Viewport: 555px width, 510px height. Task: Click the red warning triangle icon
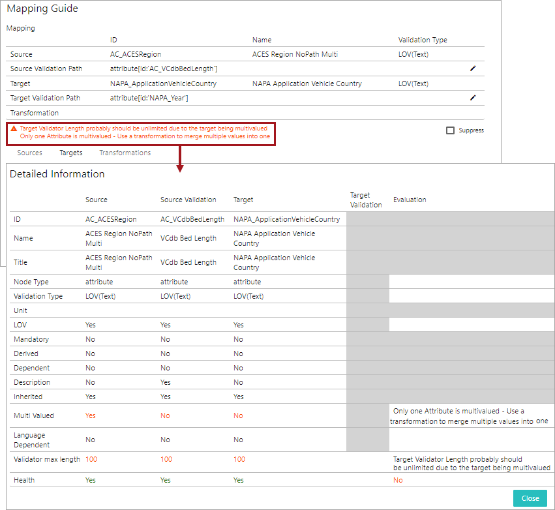coord(14,128)
